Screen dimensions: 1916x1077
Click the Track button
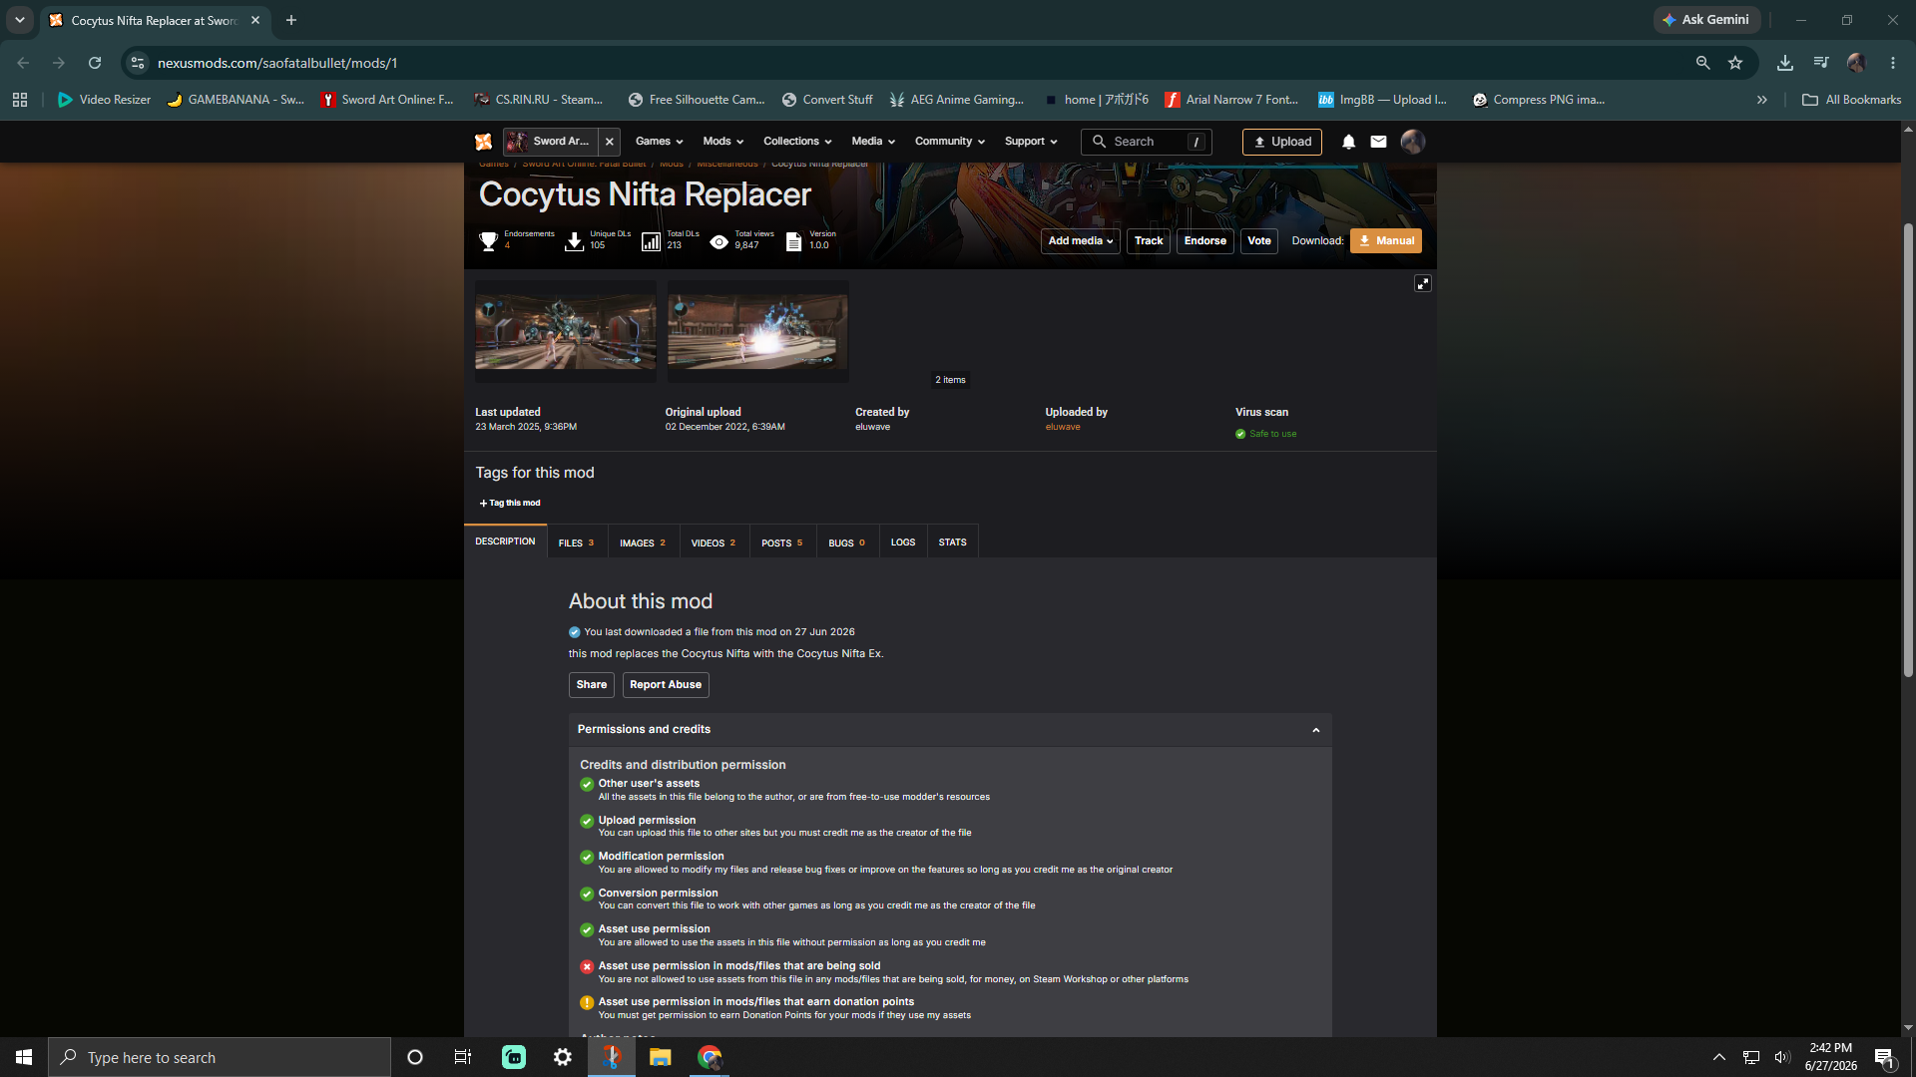point(1149,241)
